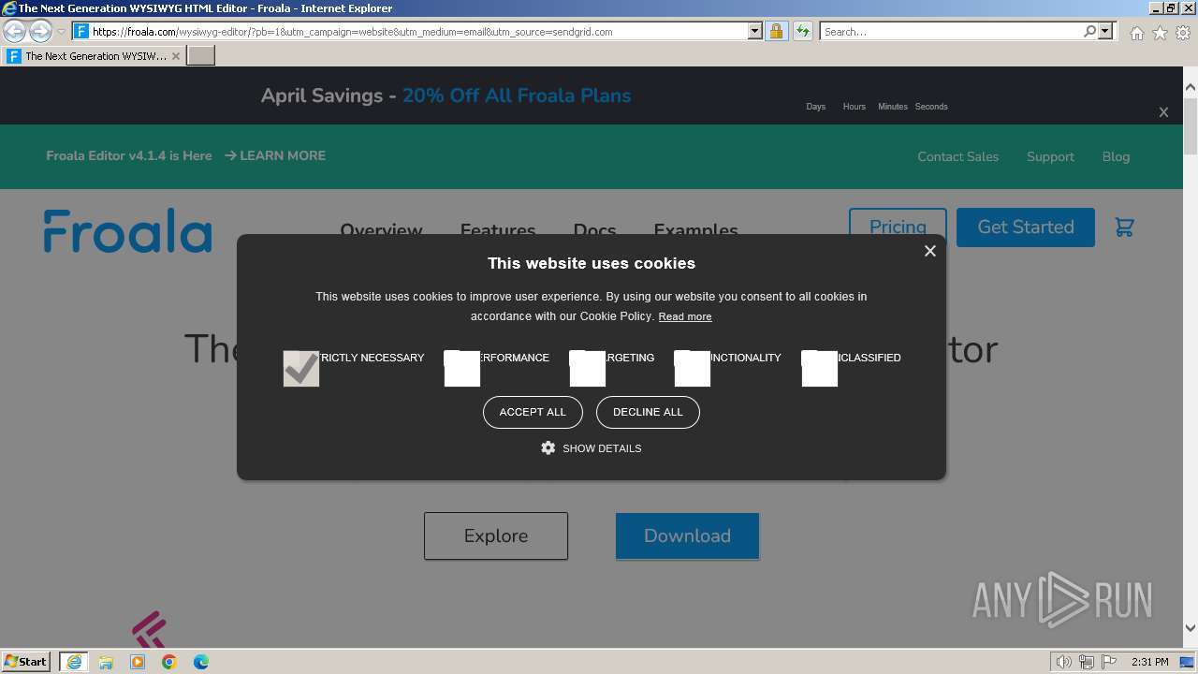
Task: Close the cookie dialog with X
Action: 929,251
